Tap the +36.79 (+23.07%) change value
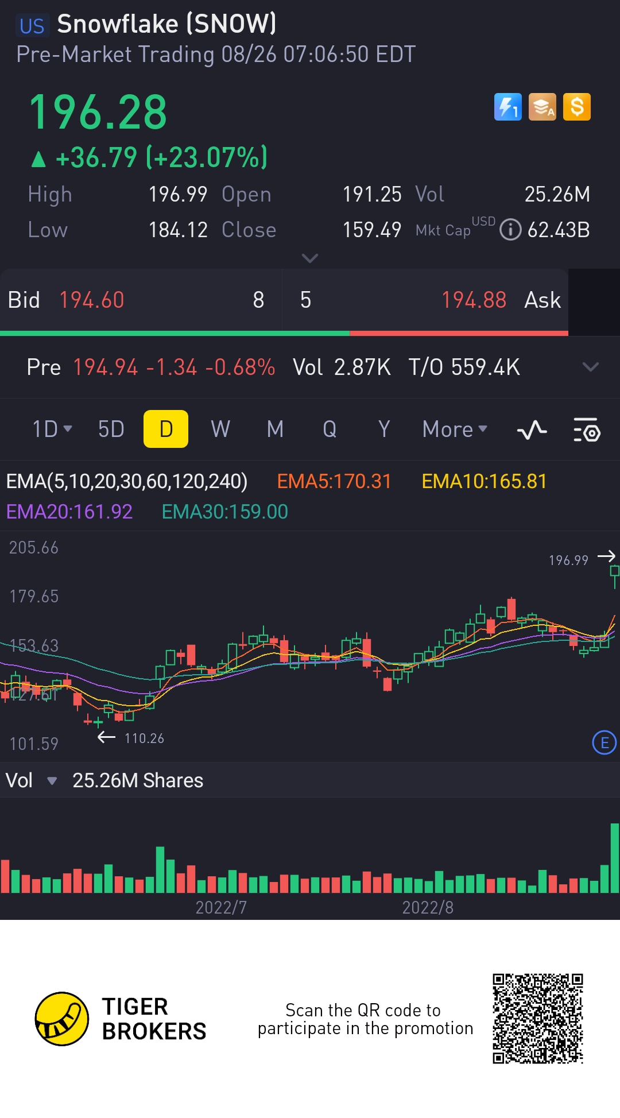This screenshot has width=620, height=1118. [x=161, y=157]
